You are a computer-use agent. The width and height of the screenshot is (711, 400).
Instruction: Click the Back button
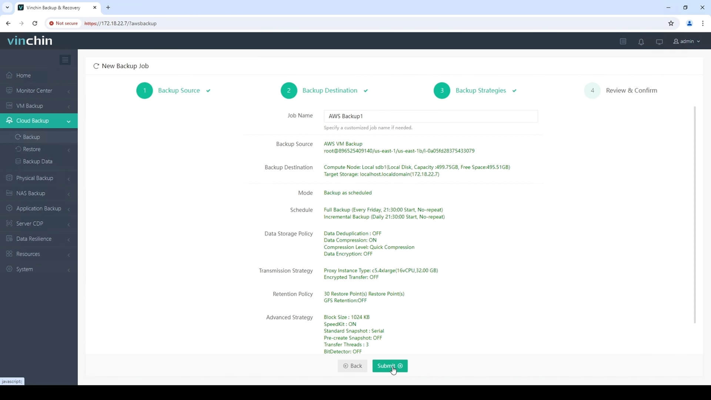pyautogui.click(x=353, y=366)
